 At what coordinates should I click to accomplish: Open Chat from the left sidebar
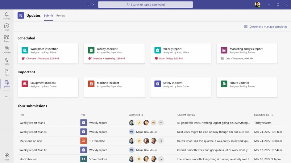[x=6, y=27]
